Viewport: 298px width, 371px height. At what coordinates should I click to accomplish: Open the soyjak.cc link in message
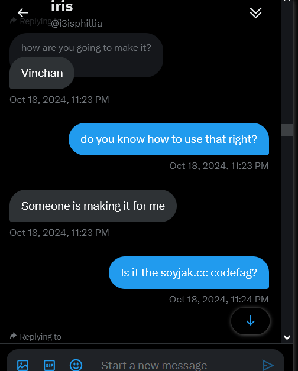(184, 273)
